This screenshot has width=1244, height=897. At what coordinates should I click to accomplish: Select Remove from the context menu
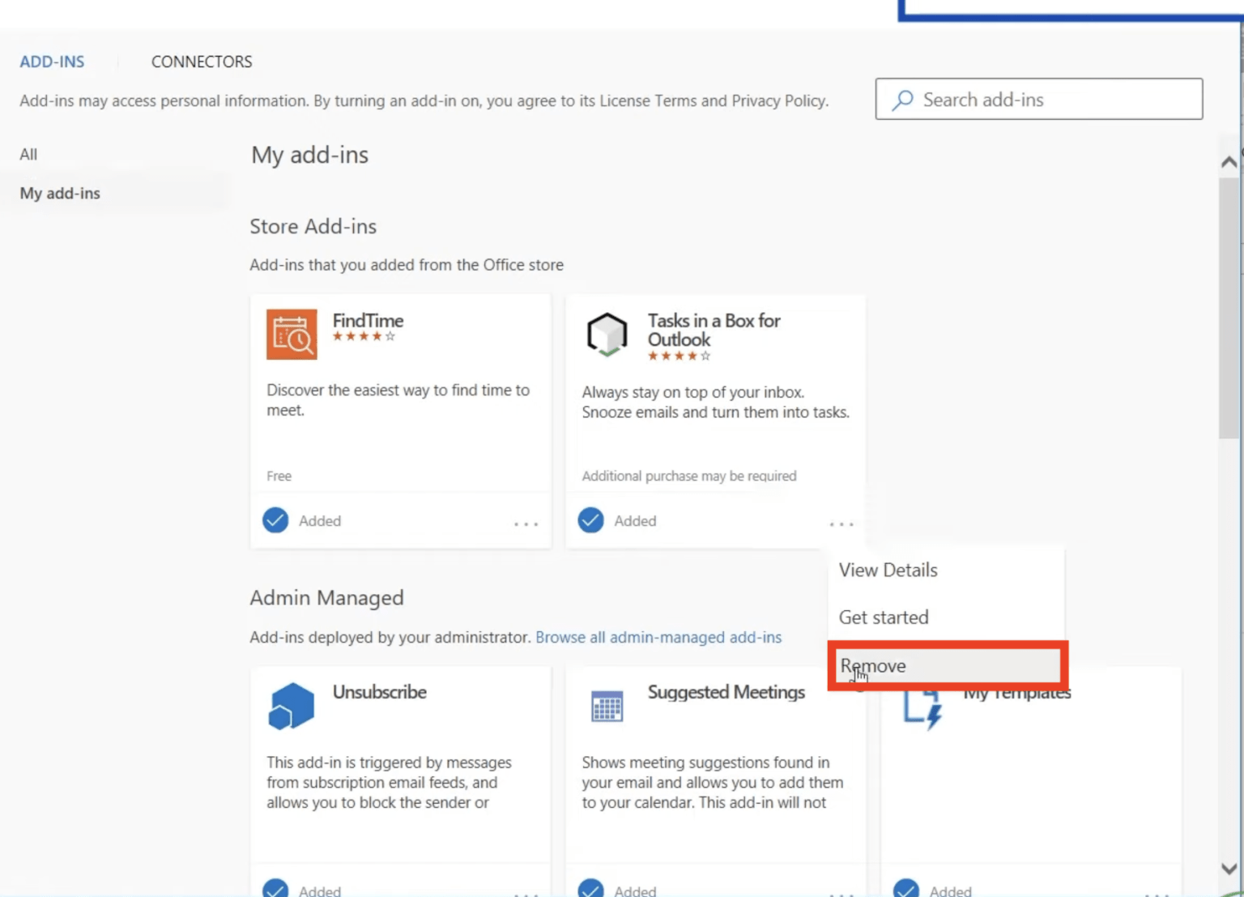tap(871, 665)
